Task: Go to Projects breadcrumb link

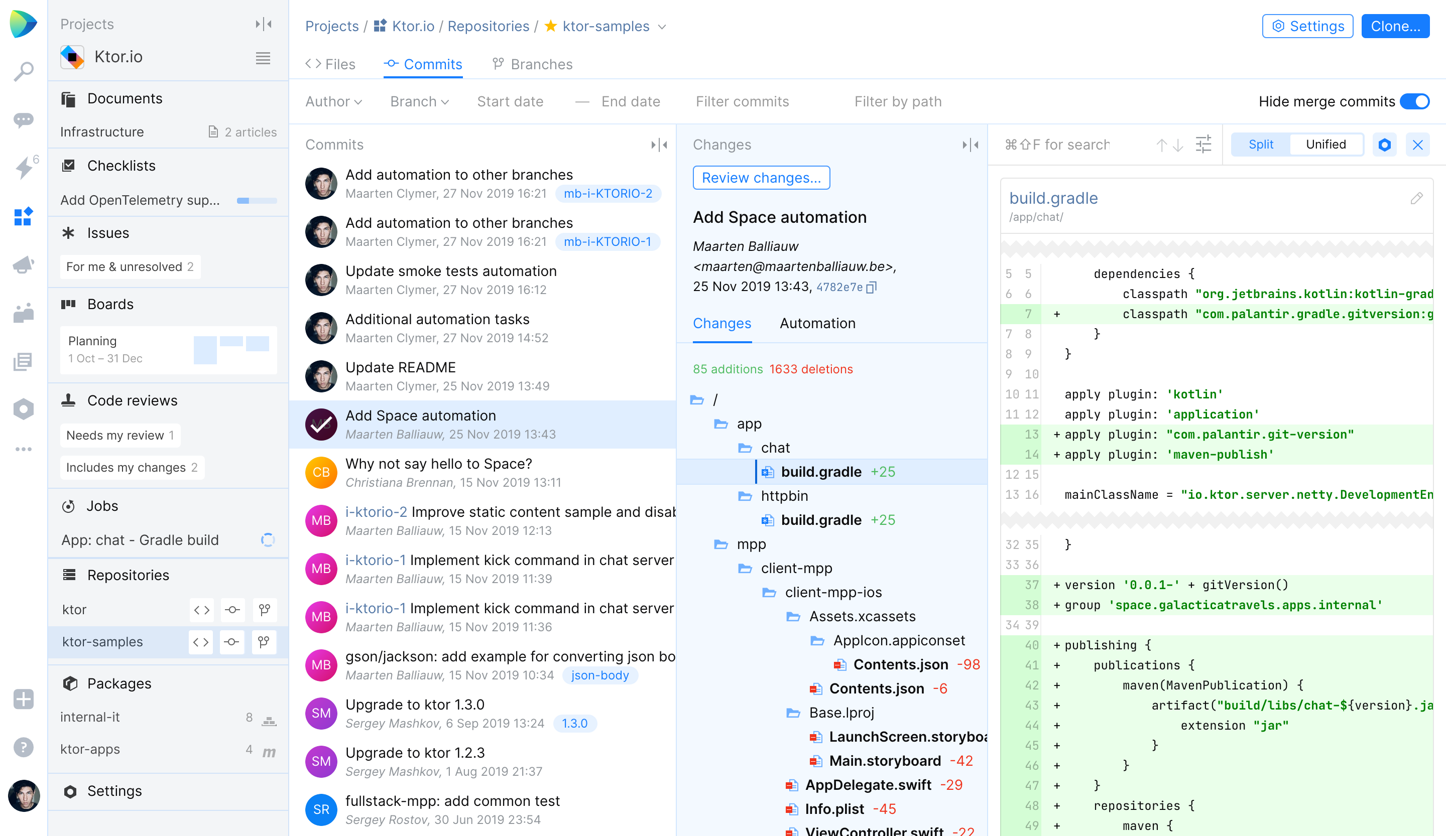Action: [332, 27]
